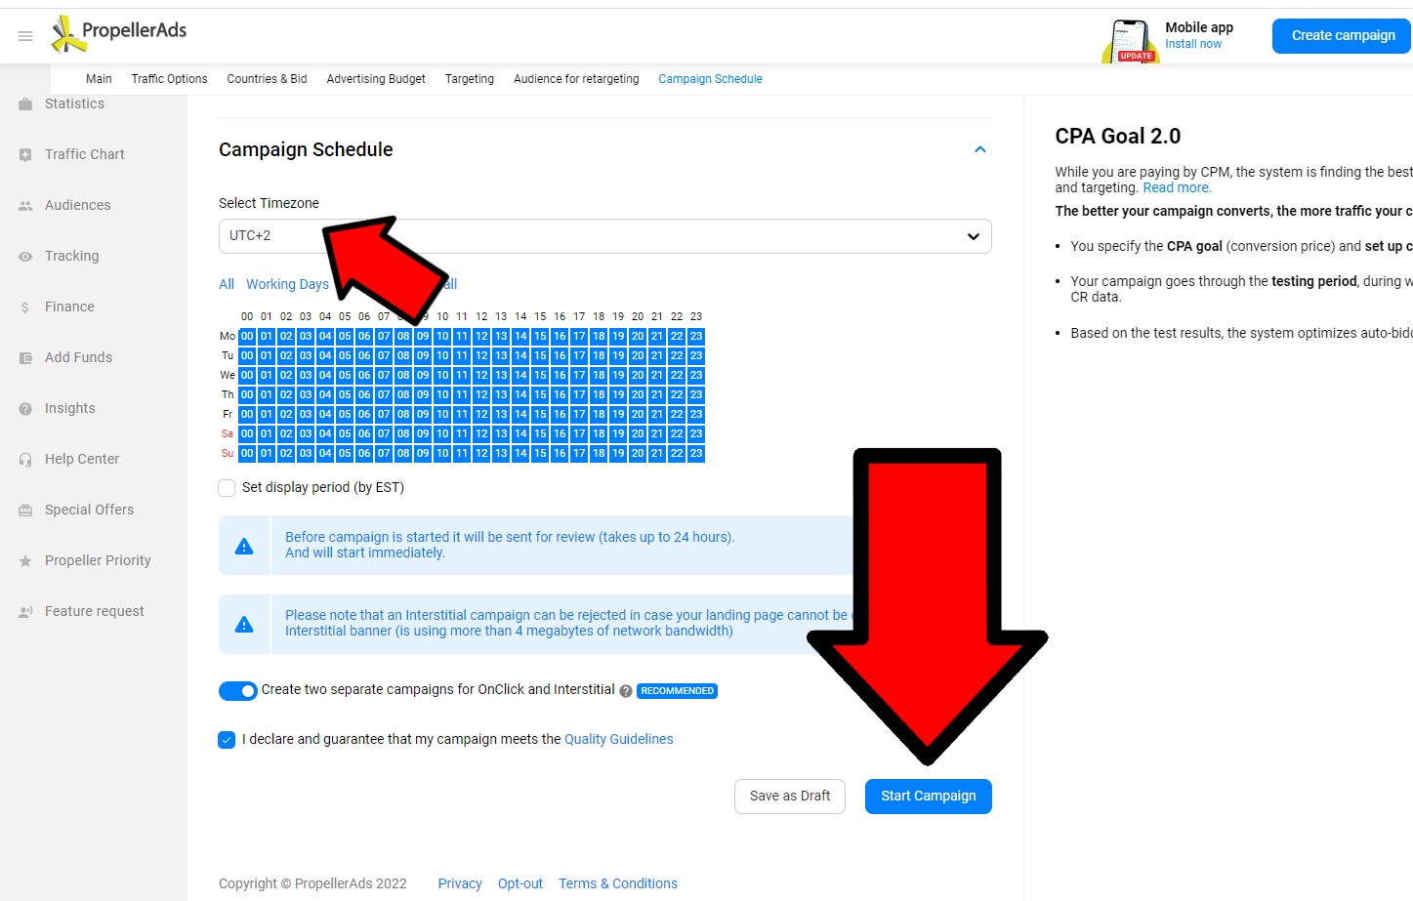1413x901 pixels.
Task: Open the hamburger menu icon
Action: 25,36
